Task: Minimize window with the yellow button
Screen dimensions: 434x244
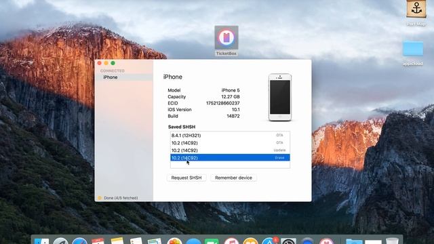Action: pyautogui.click(x=106, y=63)
